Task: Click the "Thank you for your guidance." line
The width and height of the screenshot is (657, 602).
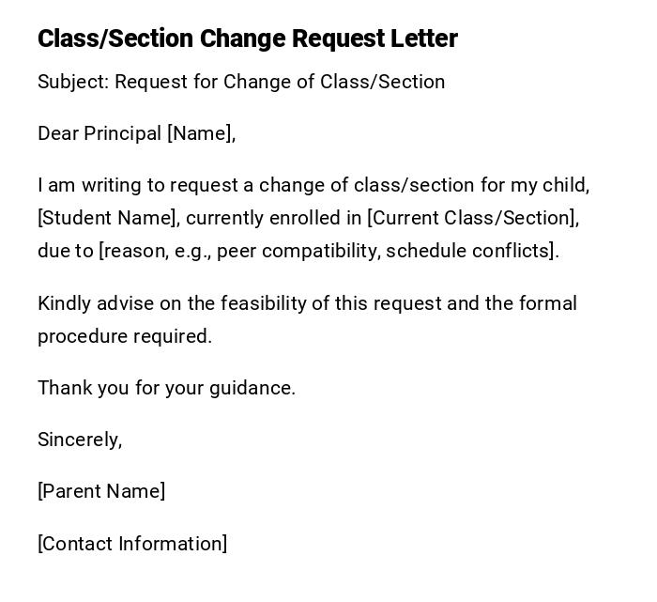Action: (166, 388)
